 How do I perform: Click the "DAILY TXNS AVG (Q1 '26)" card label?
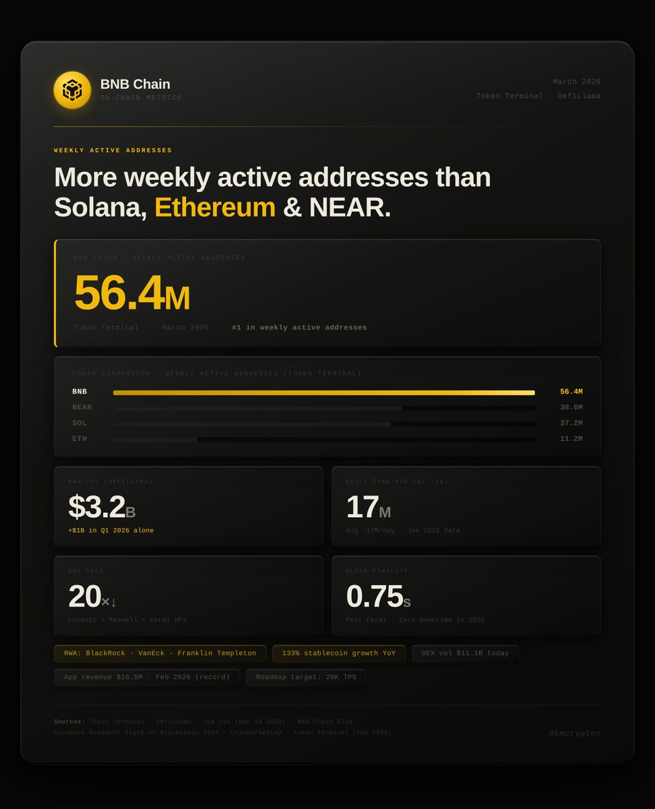tap(397, 482)
